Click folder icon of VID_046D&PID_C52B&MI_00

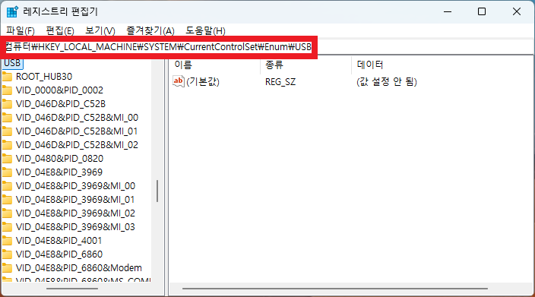click(7, 117)
